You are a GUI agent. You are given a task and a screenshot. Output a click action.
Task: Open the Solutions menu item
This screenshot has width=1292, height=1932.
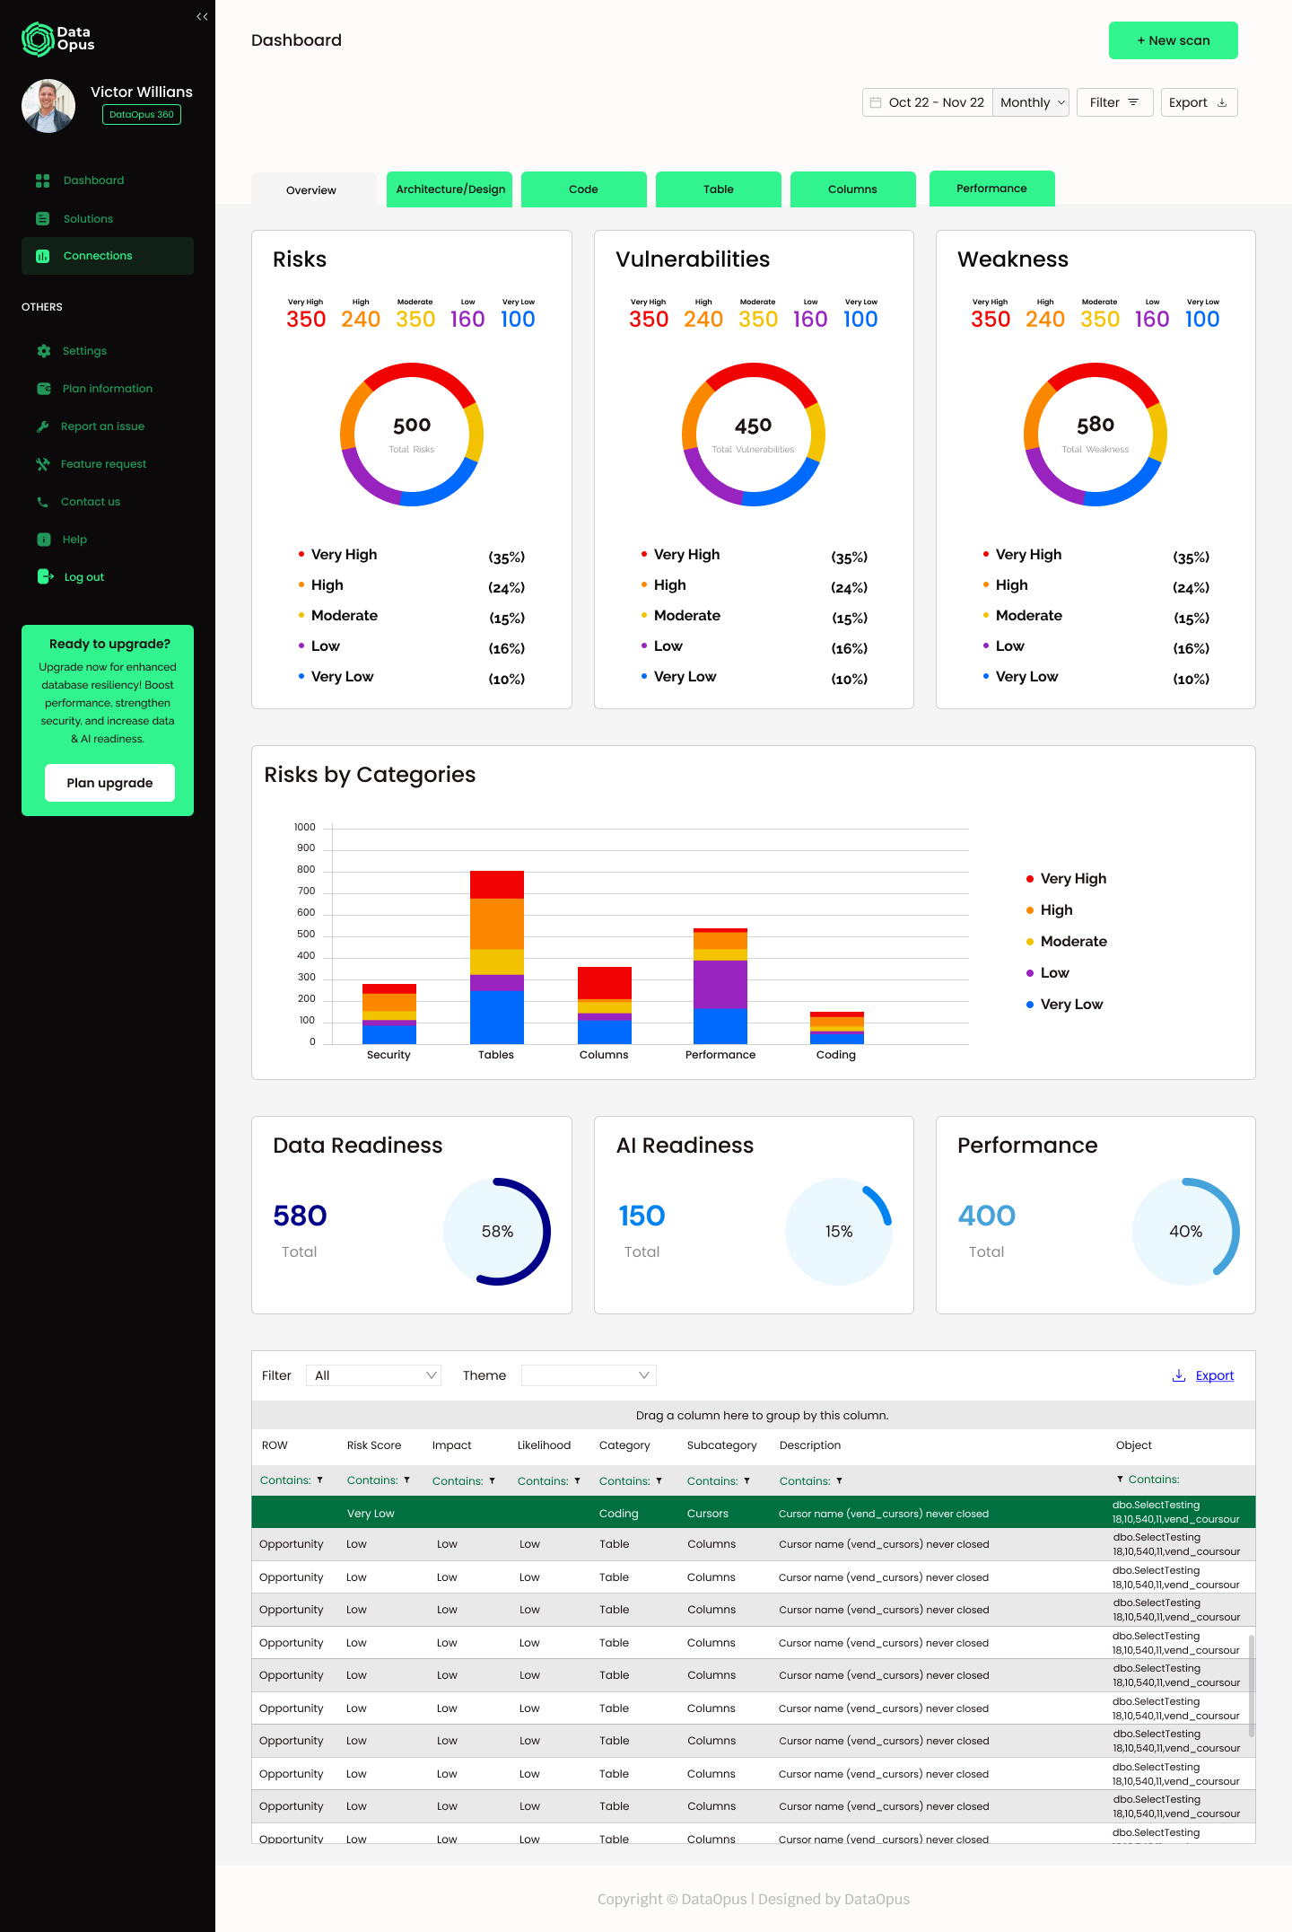(108, 219)
